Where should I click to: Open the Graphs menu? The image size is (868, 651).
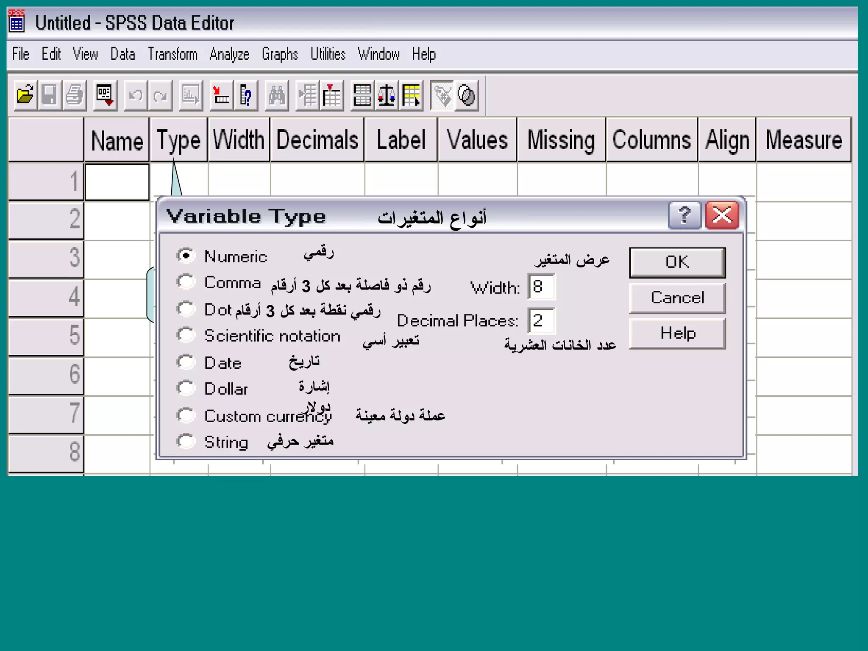point(280,54)
